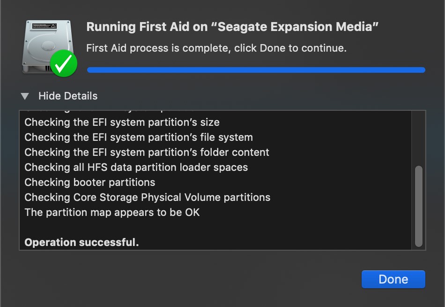Viewport: 445px width, 307px height.
Task: Collapse details with the disclosure triangle
Action: point(25,96)
